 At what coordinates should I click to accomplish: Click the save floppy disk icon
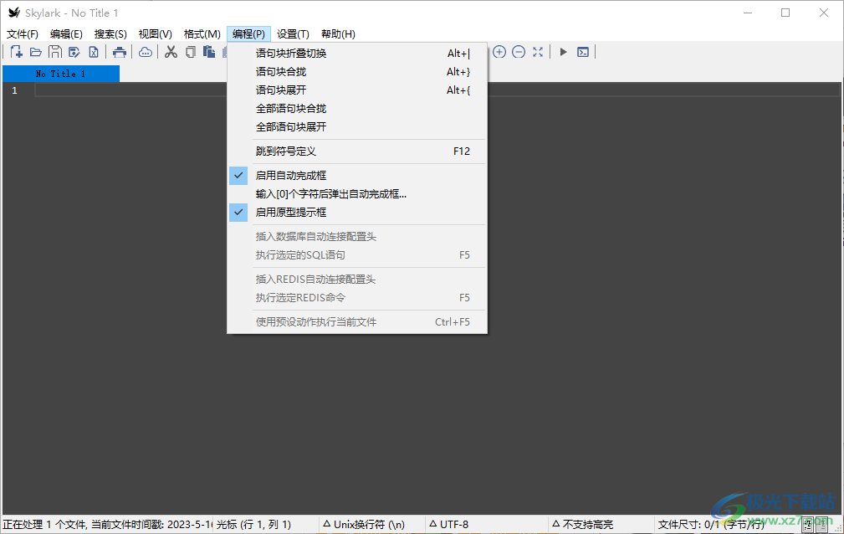pyautogui.click(x=55, y=52)
